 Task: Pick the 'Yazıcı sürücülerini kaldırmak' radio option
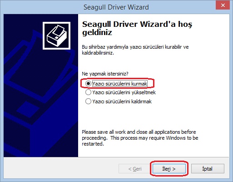[88, 101]
